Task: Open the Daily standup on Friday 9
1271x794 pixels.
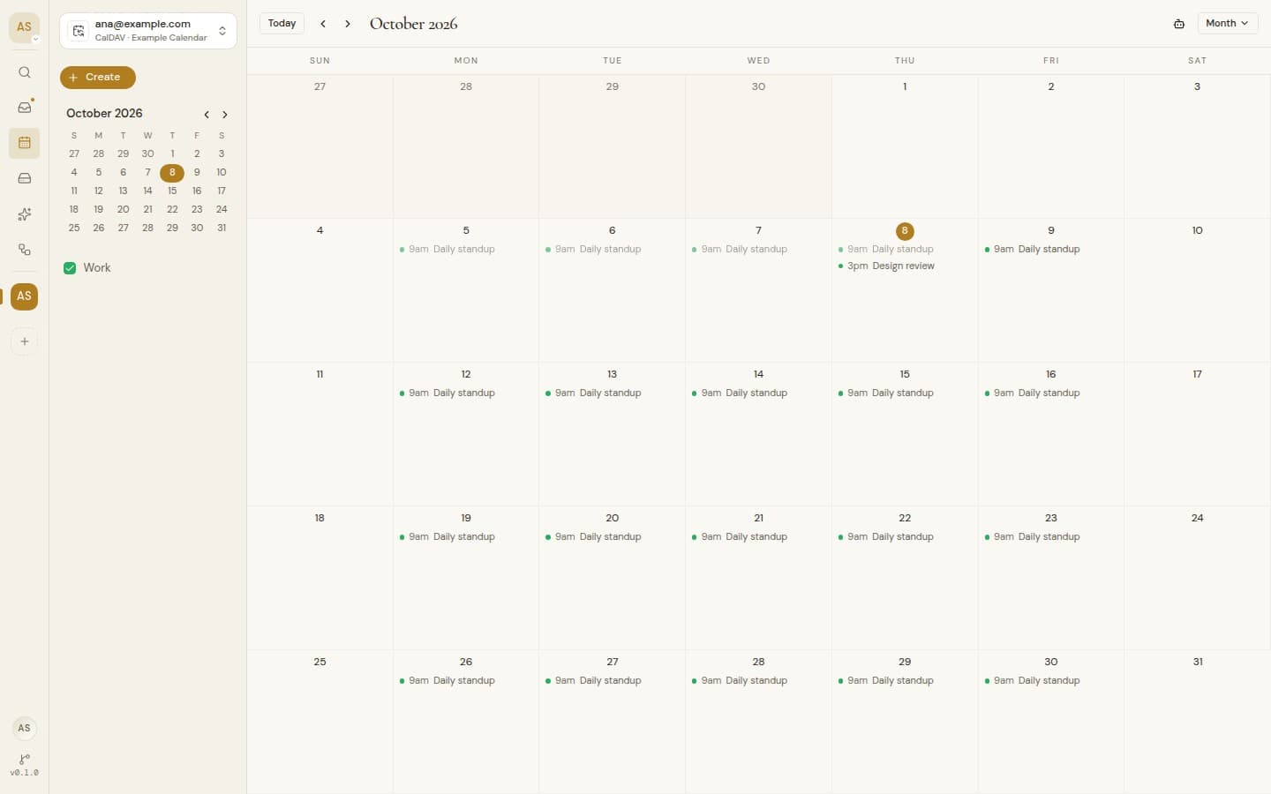Action: pos(1050,250)
